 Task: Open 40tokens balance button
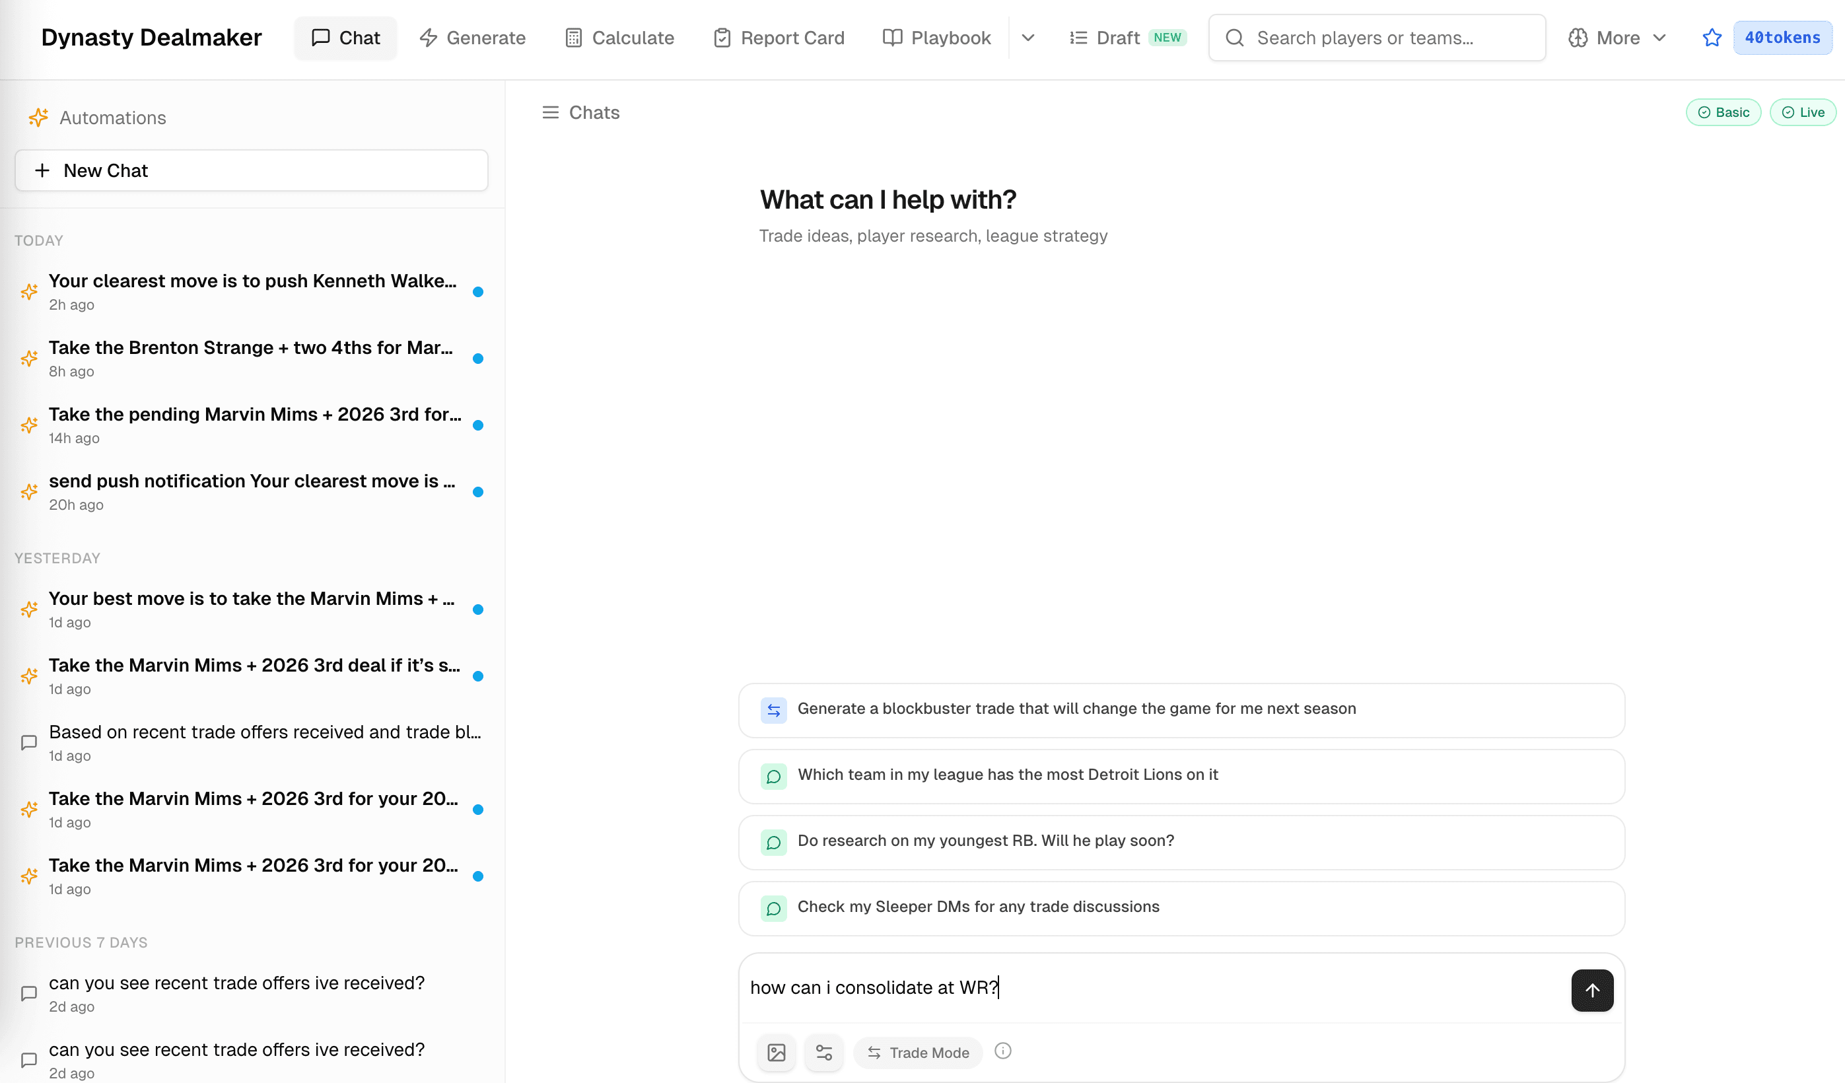[x=1782, y=38]
